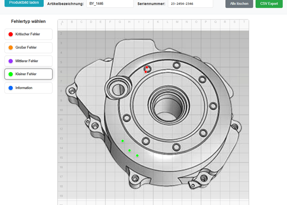This screenshot has height=205, width=287.
Task: Click the upper red critical marker
Action: (147, 67)
